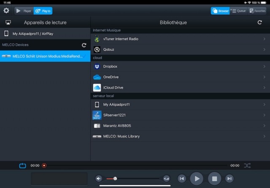Expand the Marantz AV8805 row chevron
This screenshot has width=270, height=188.
264,126
